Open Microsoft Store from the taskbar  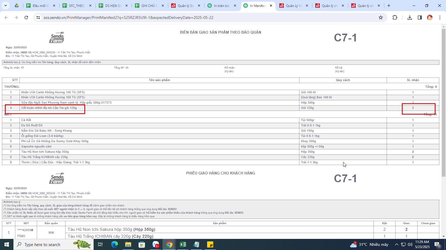(x=142, y=244)
